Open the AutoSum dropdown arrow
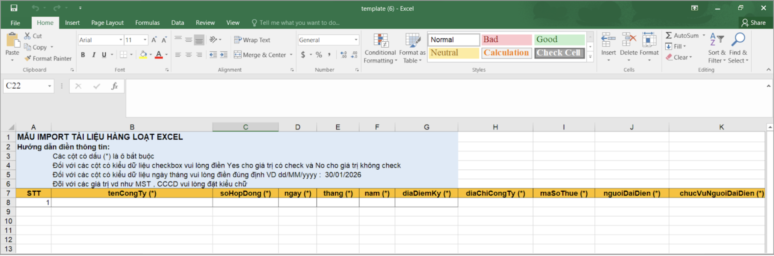Image resolution: width=774 pixels, height=256 pixels. (704, 35)
